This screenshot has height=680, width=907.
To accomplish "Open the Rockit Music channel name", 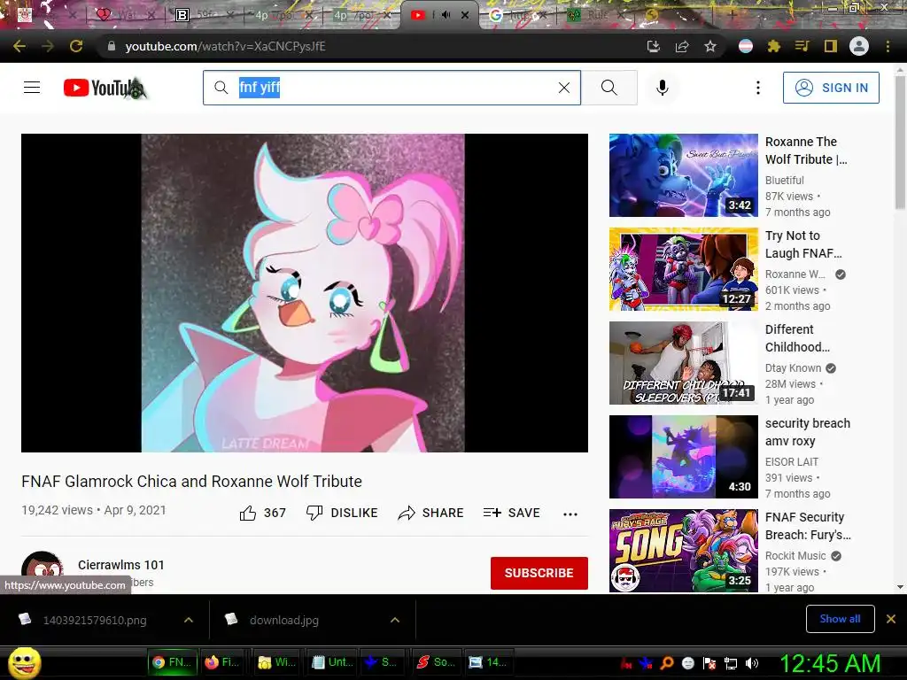I will tap(795, 556).
